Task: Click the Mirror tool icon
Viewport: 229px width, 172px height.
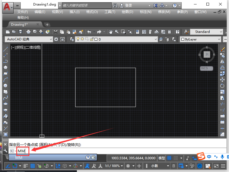Action: click(x=222, y=61)
